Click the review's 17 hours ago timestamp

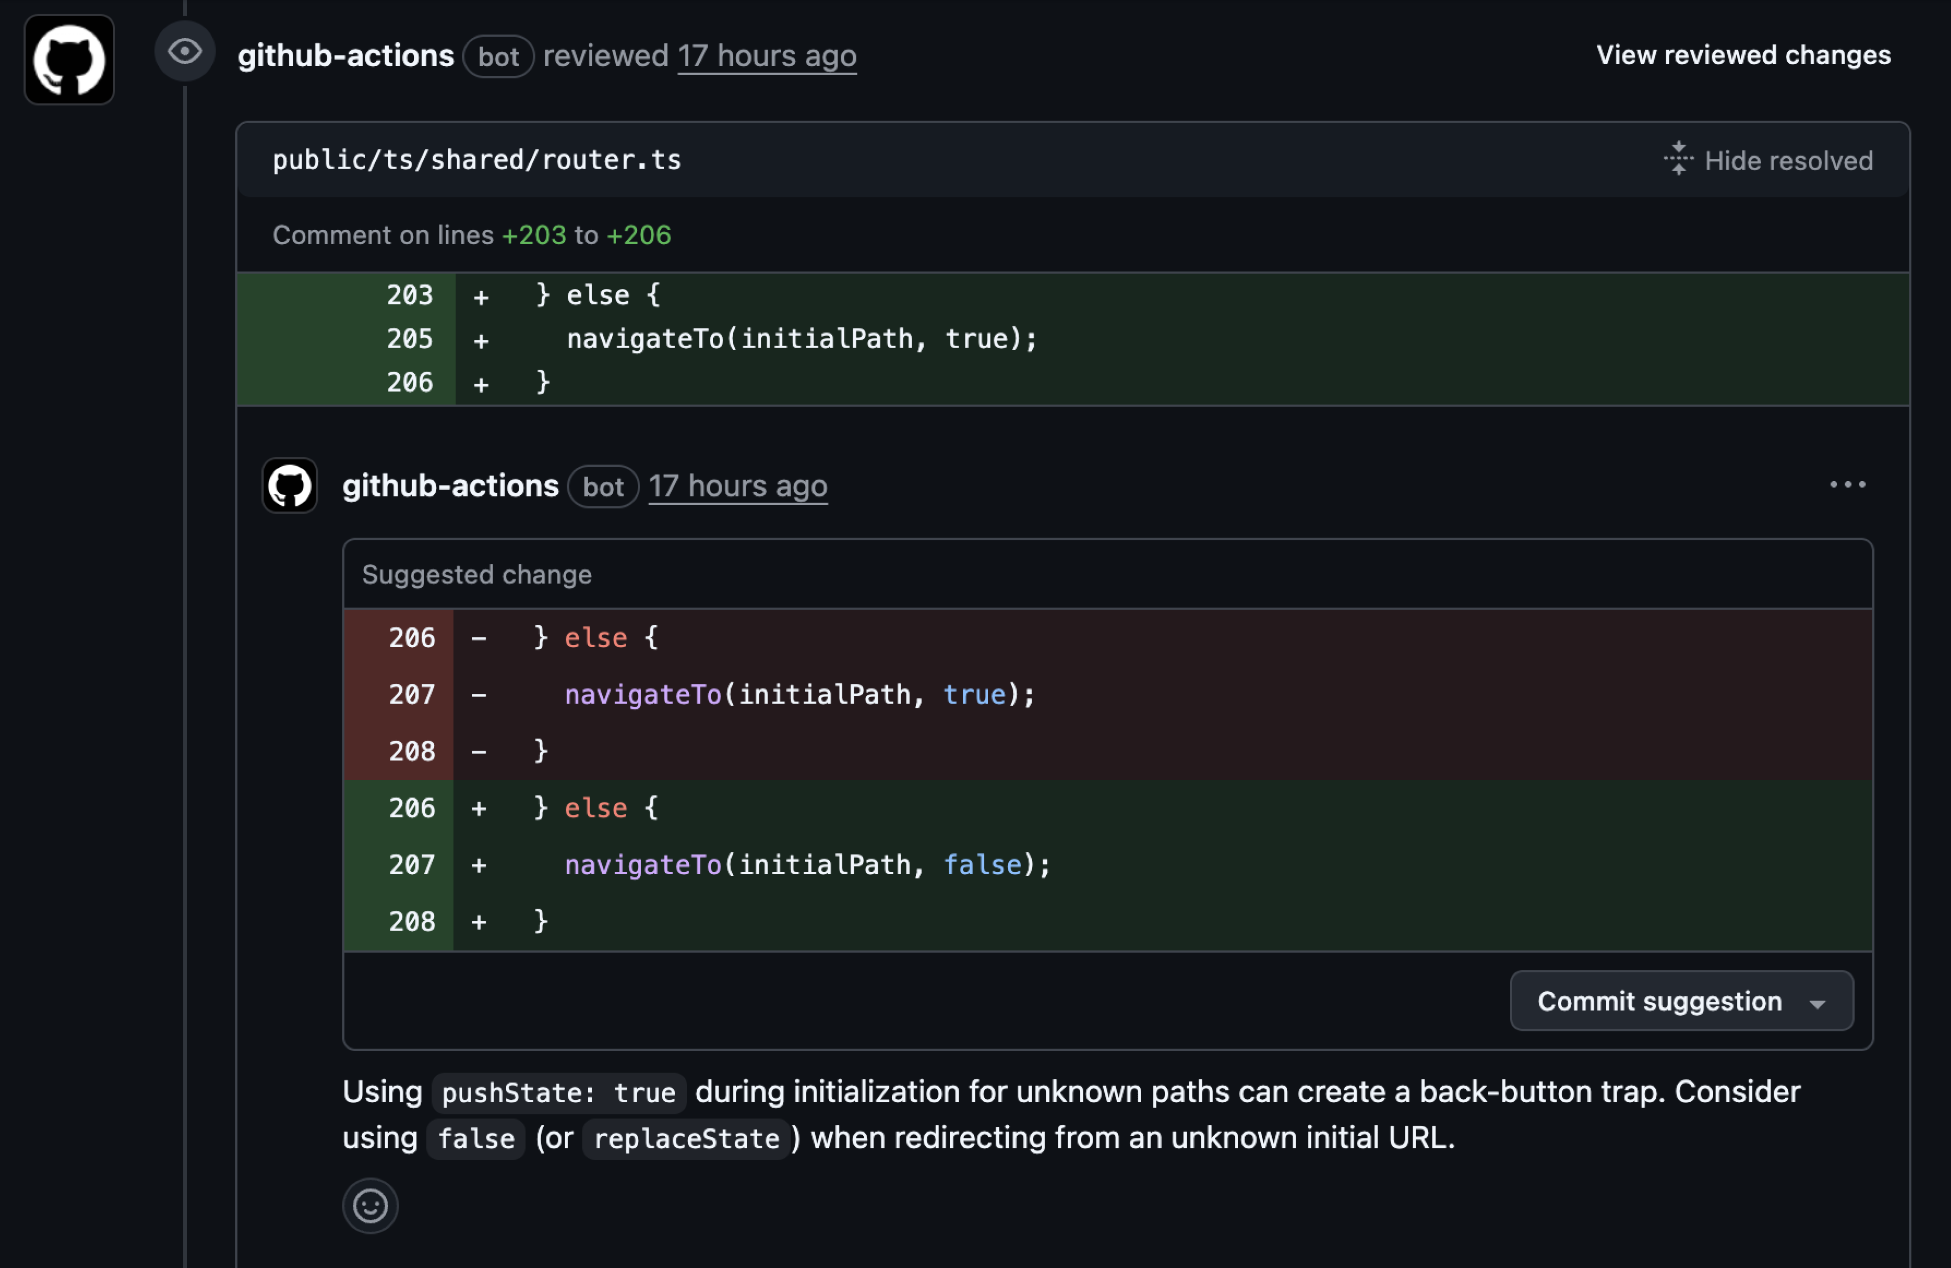coord(767,56)
